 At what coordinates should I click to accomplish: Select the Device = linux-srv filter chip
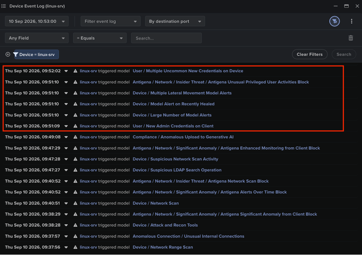(x=36, y=55)
